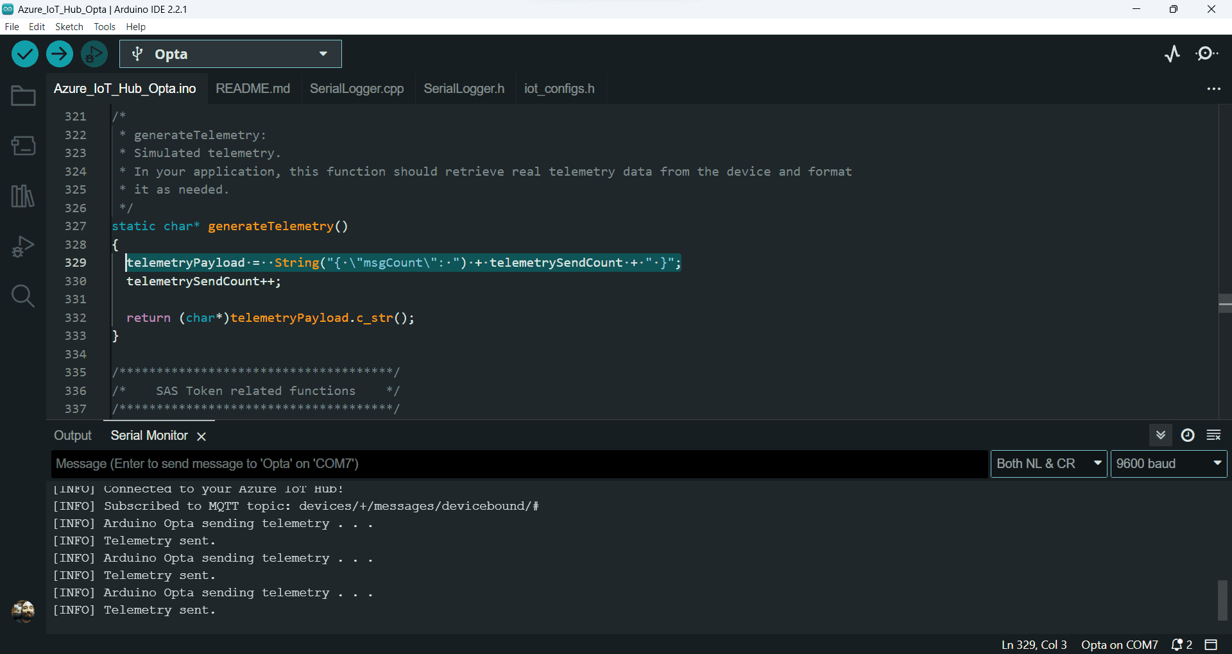Toggle timestamps in Serial Monitor

pos(1188,435)
